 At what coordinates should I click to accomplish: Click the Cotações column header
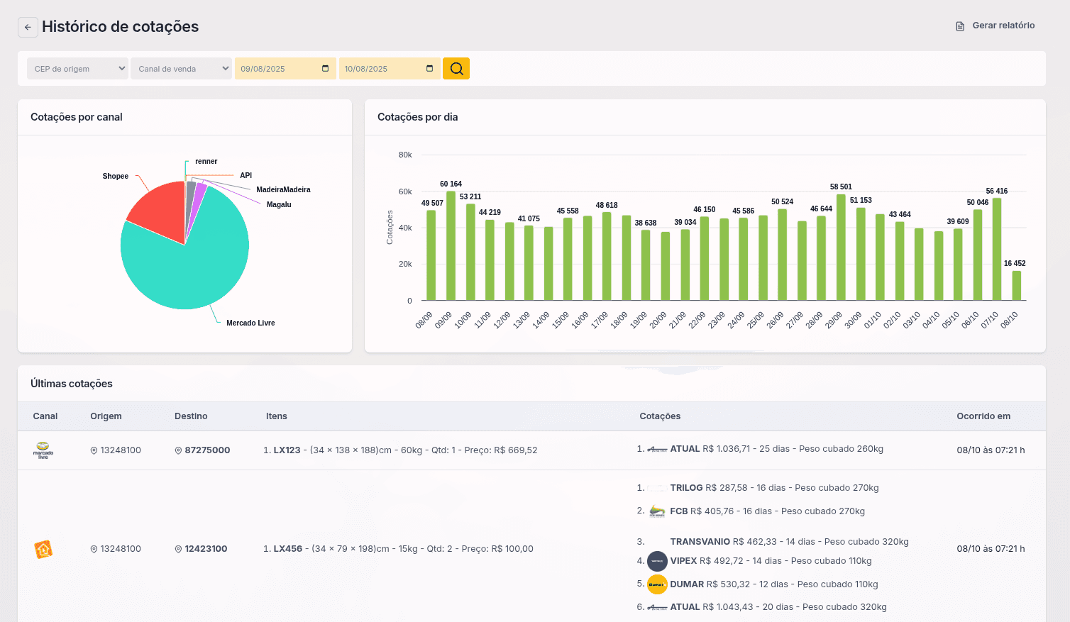[x=660, y=416]
